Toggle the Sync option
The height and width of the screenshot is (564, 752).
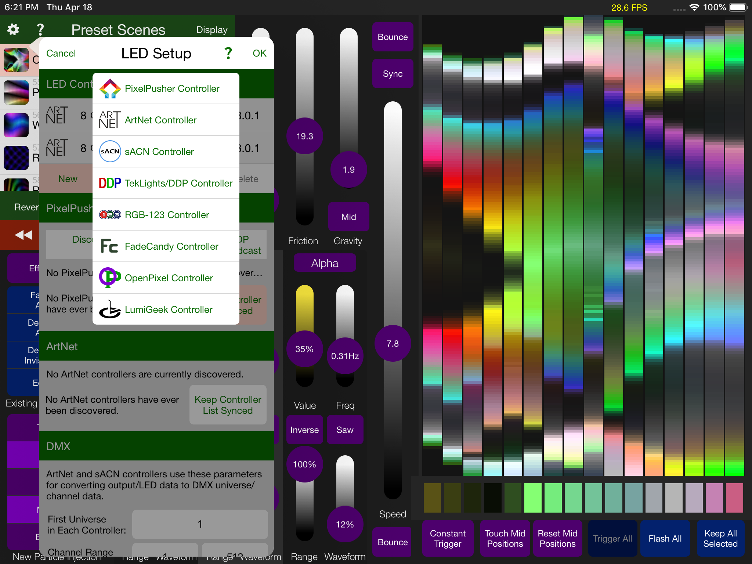coord(393,73)
